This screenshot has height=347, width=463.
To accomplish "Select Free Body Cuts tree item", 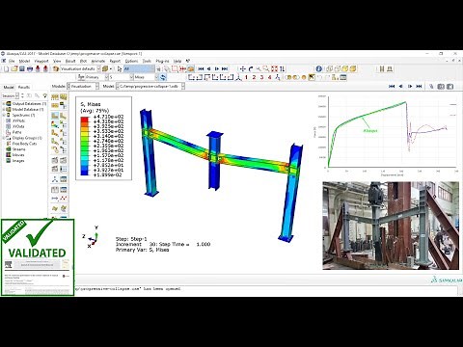I will click(24, 144).
